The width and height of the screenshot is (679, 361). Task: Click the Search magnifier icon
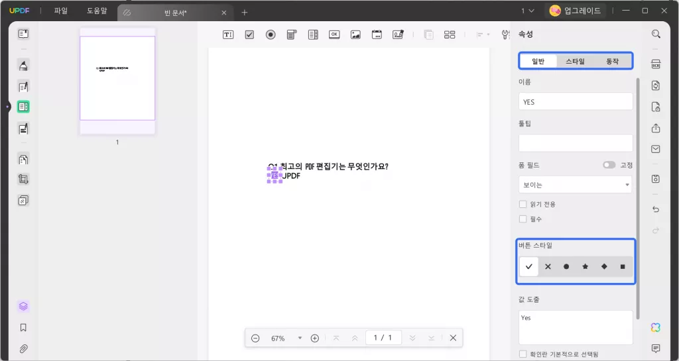pyautogui.click(x=656, y=34)
